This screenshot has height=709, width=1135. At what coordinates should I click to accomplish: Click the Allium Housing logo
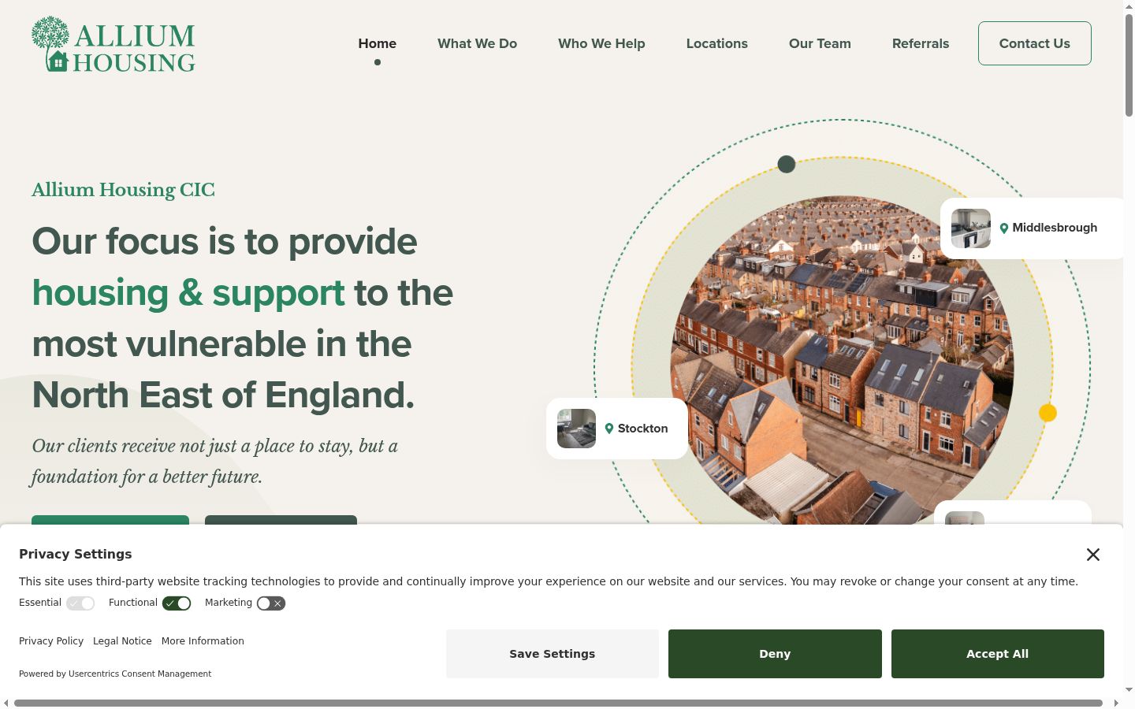pos(113,44)
